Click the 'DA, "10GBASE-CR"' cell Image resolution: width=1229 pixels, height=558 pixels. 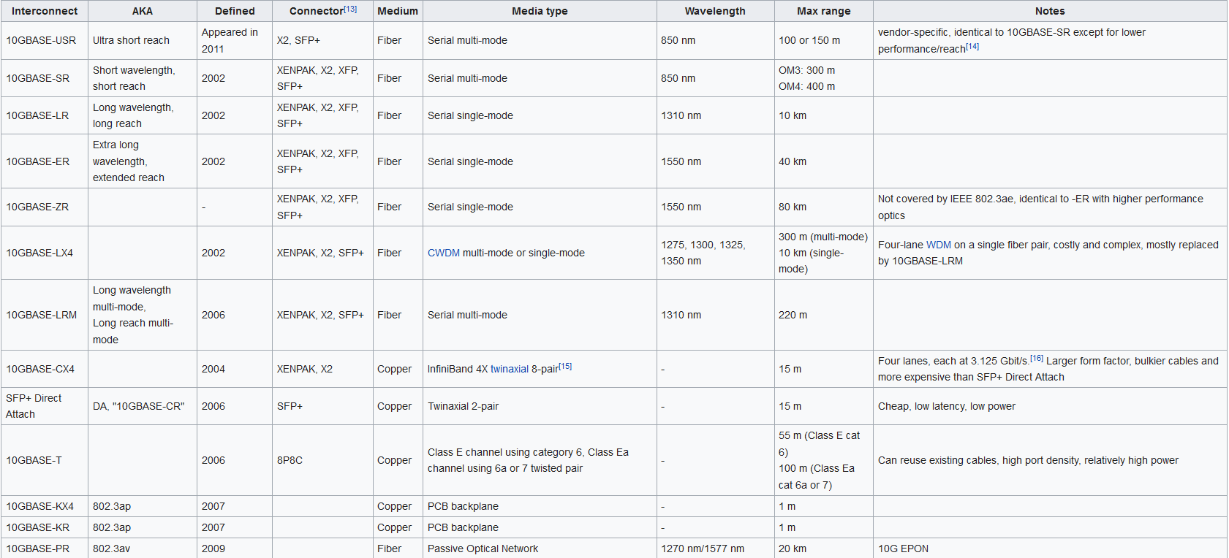point(143,406)
